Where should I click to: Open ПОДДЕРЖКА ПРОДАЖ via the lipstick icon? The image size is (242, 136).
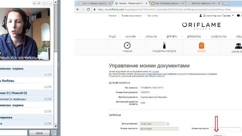164,45
